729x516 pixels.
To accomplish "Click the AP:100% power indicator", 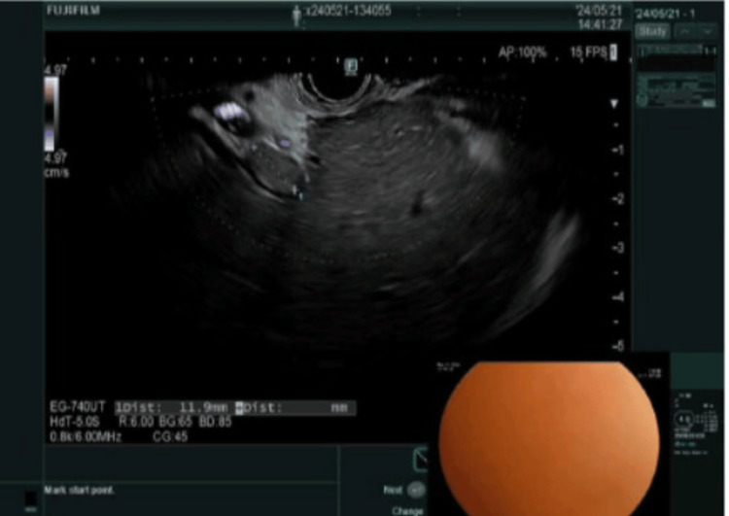I will coord(522,52).
